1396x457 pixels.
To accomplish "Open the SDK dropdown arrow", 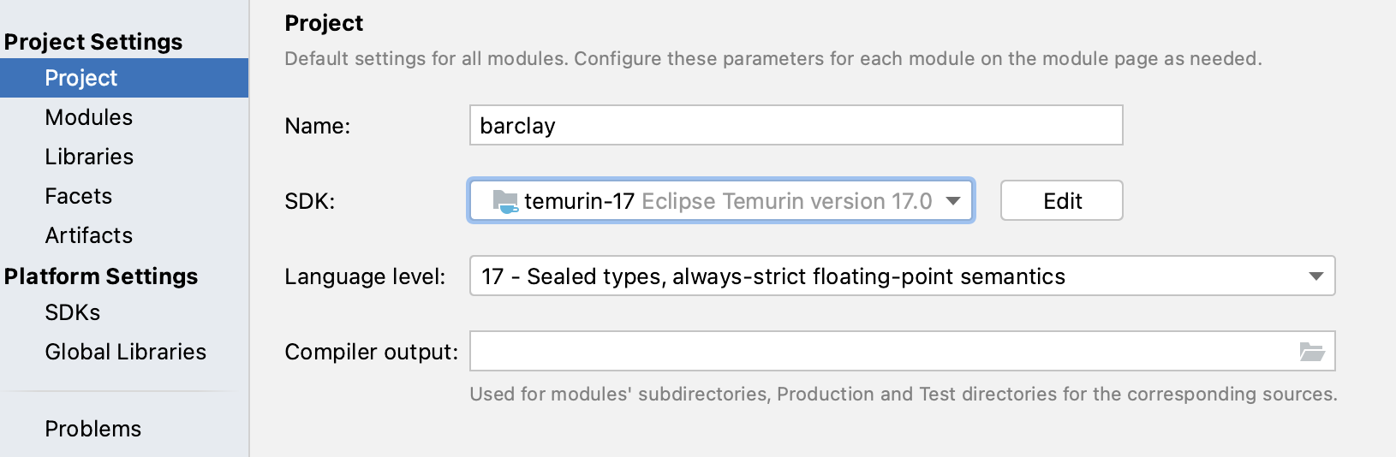I will pos(952,201).
